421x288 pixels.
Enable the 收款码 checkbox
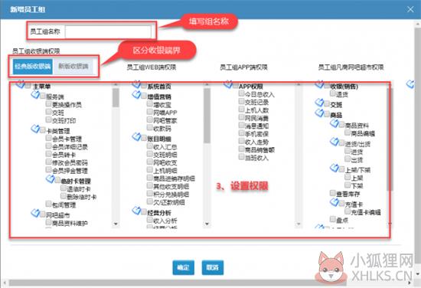click(150, 127)
